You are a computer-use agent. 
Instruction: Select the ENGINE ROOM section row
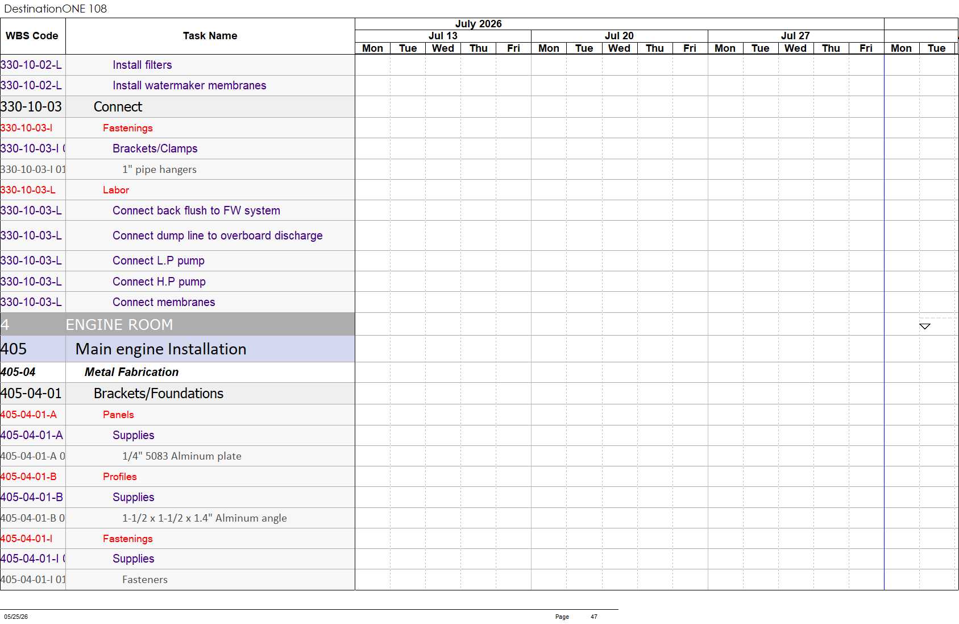177,324
